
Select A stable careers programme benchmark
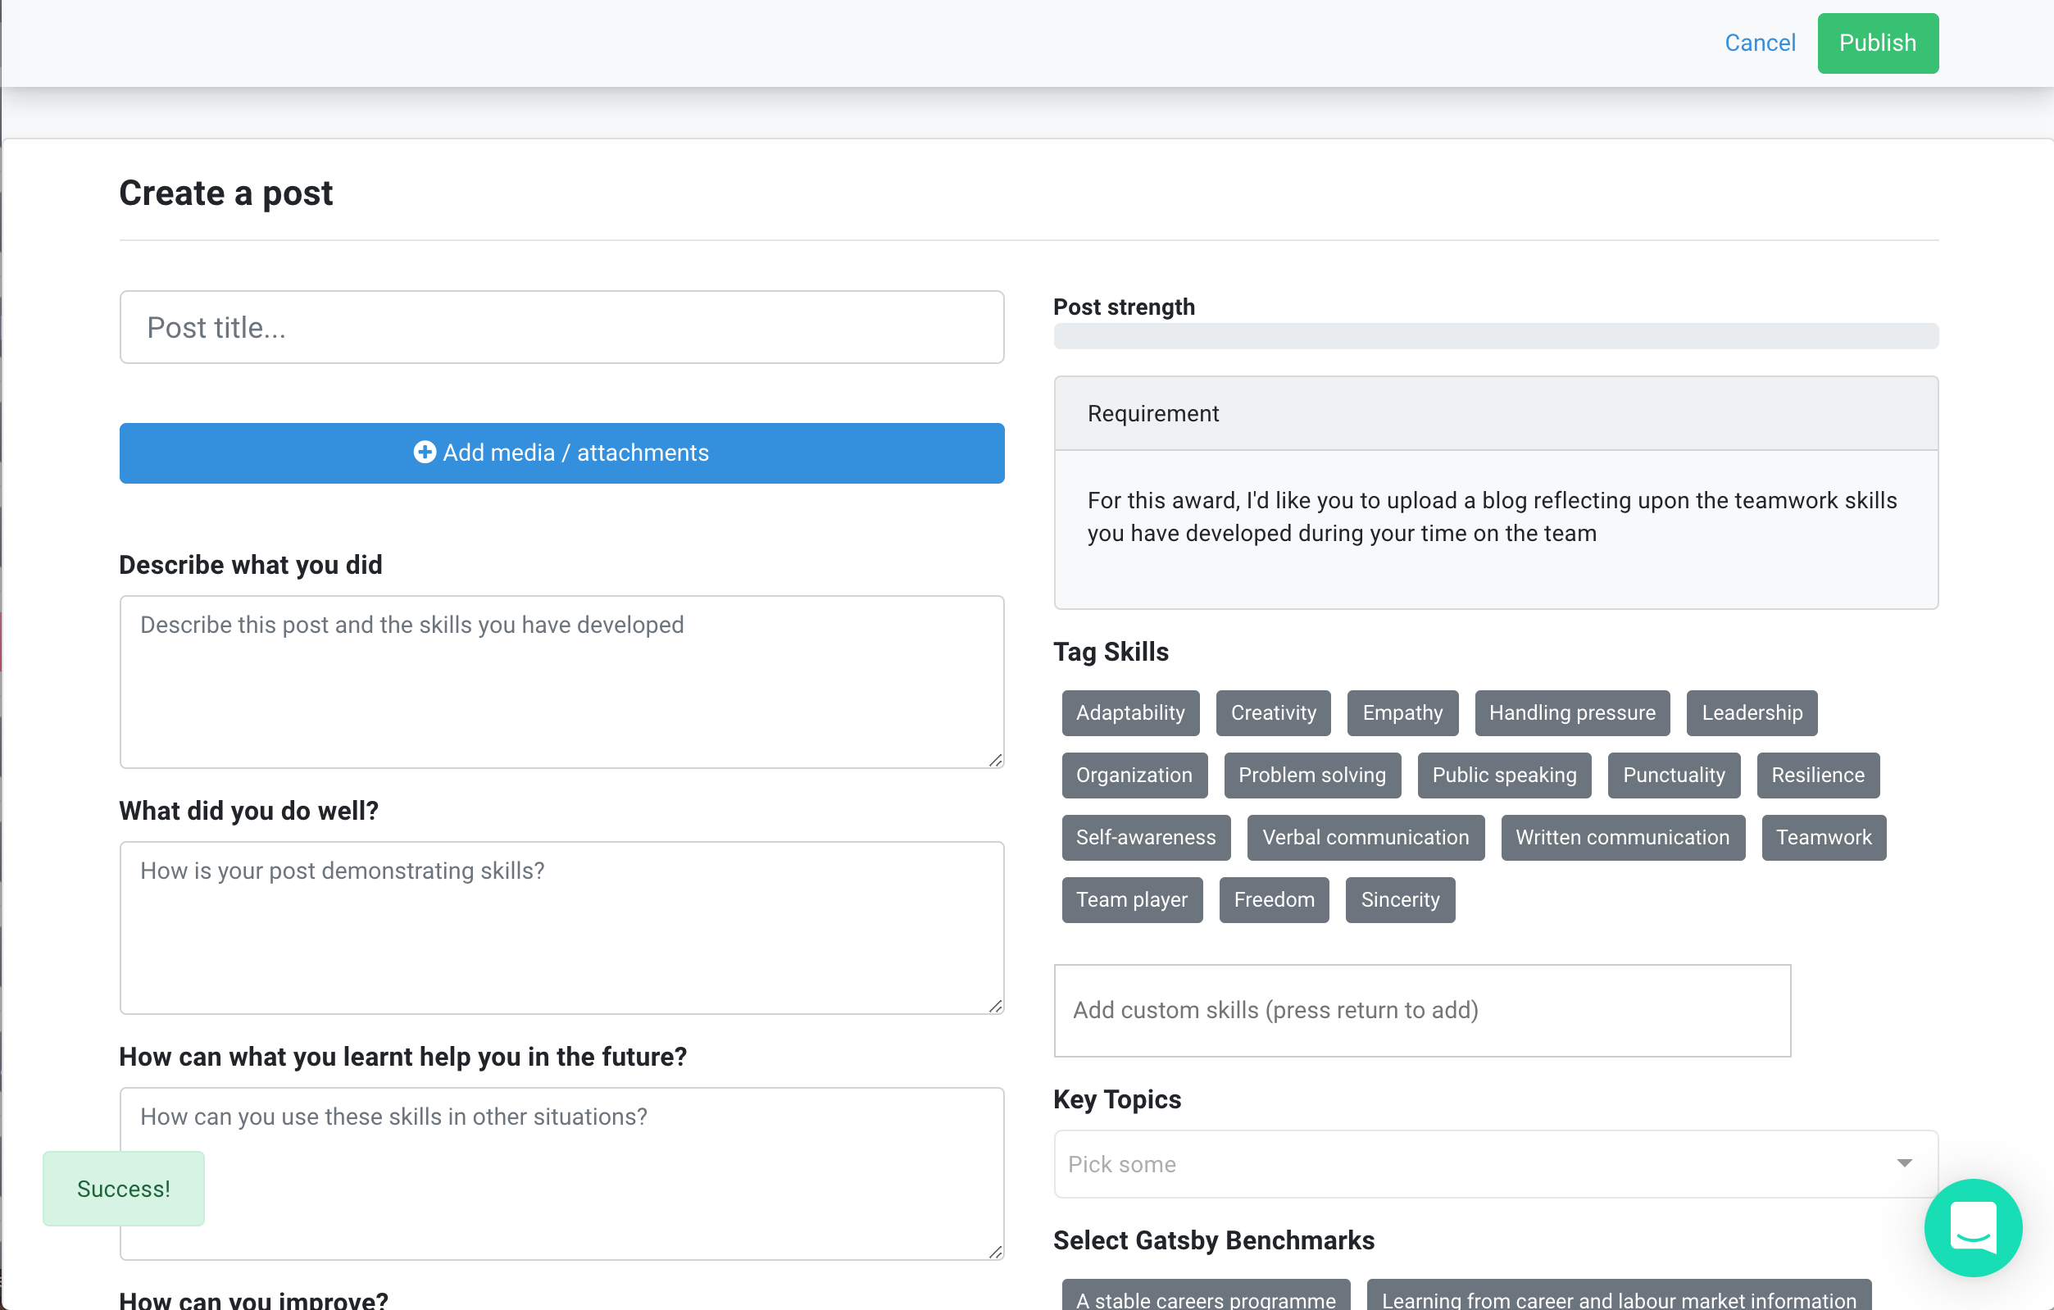click(1206, 1295)
